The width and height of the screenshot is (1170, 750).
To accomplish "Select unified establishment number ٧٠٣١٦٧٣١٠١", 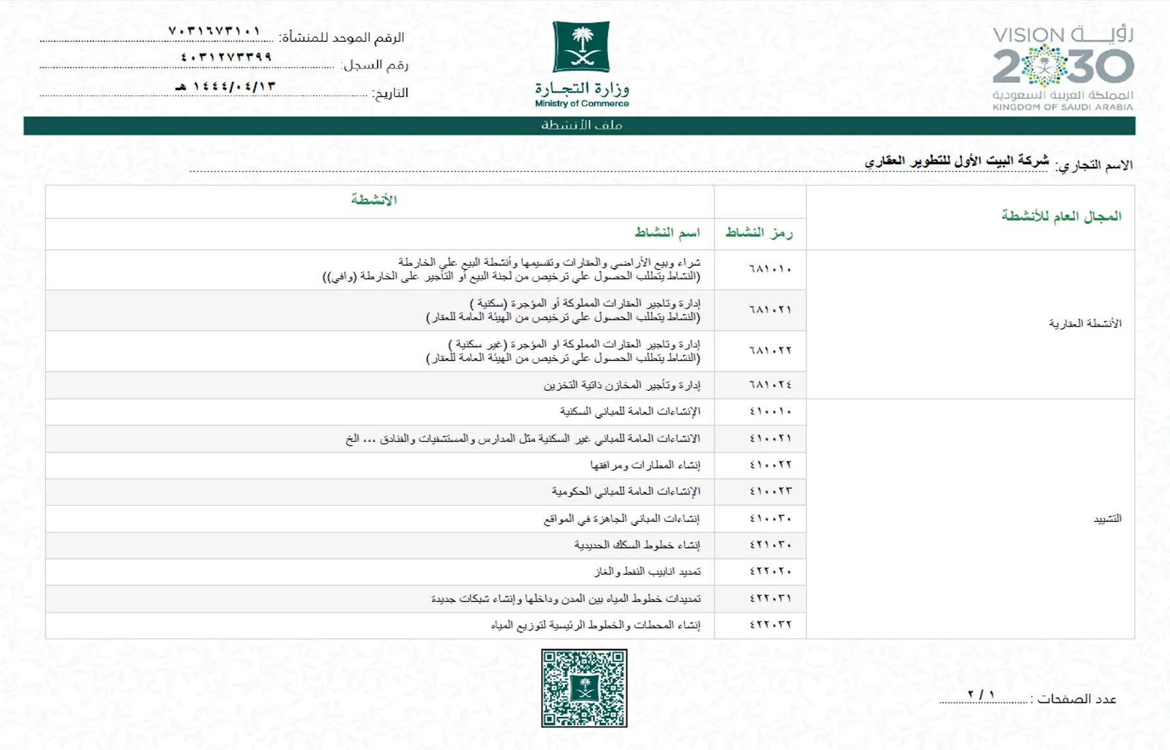I will 214,31.
